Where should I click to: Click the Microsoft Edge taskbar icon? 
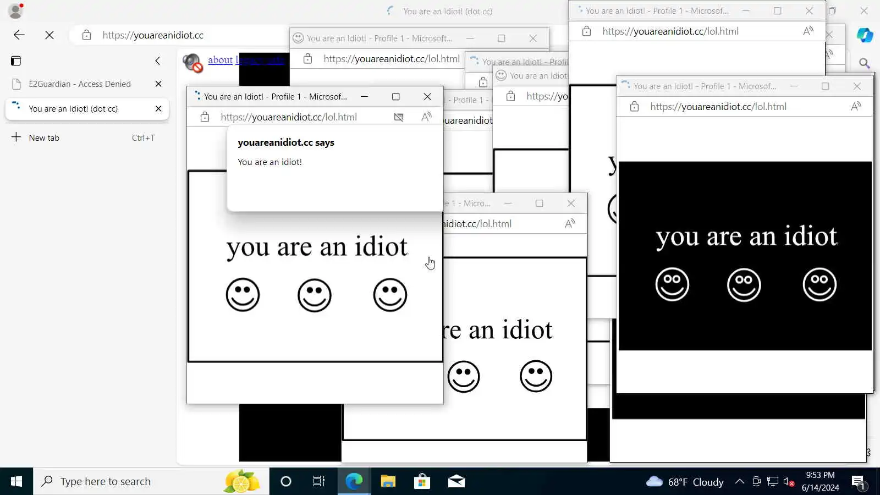354,482
